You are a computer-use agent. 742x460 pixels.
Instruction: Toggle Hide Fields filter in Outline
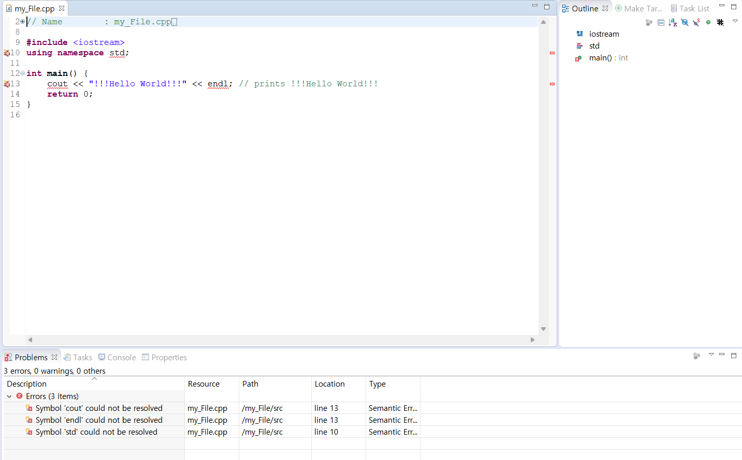point(685,22)
